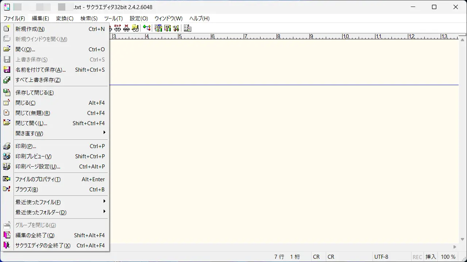Click the 100 % zoom indicator in the status bar
Viewport: 467px width, 262px height.
point(448,257)
